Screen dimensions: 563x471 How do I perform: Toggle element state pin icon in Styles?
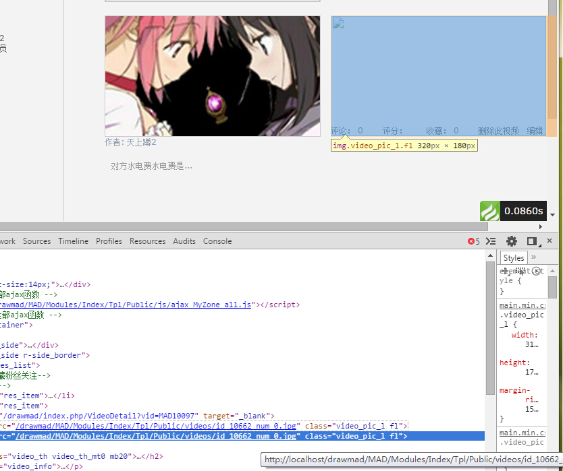tap(520, 271)
